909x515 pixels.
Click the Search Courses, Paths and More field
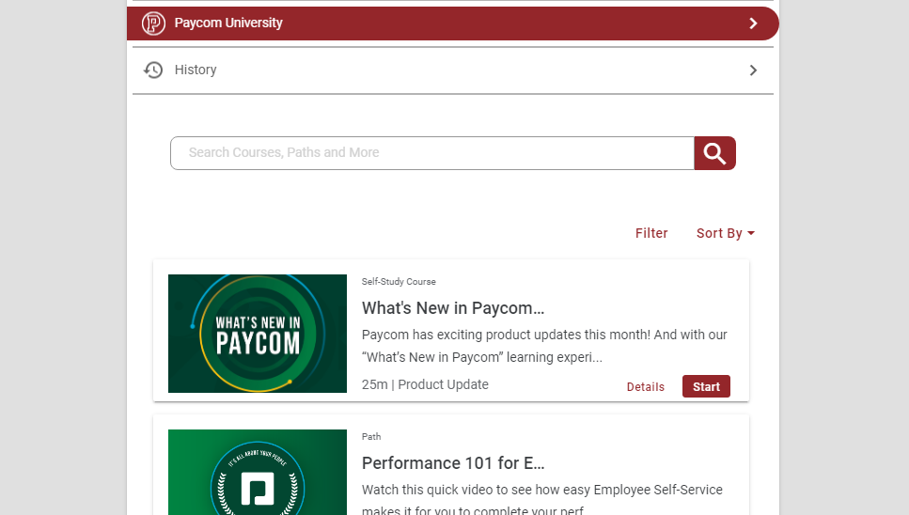(x=431, y=153)
